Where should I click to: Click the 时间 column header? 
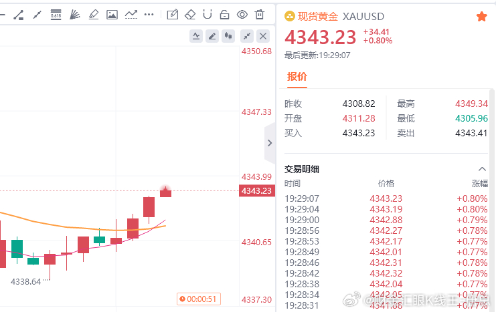point(293,184)
